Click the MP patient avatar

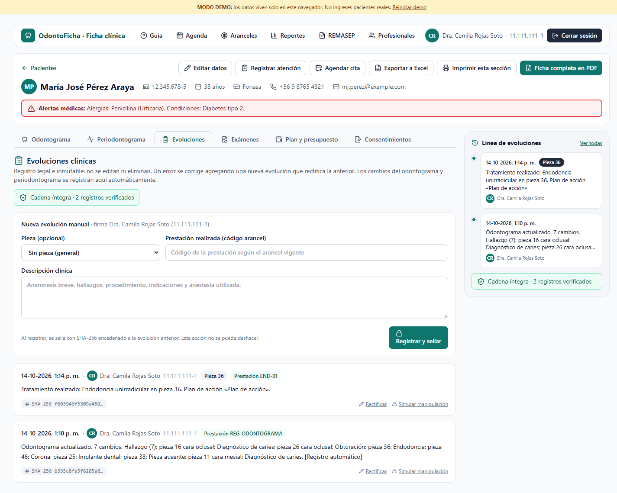[29, 87]
